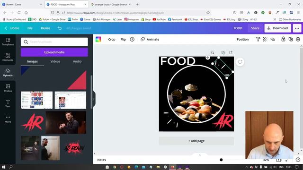Click the add page icon above canvas
This screenshot has width=303, height=170.
[231, 52]
